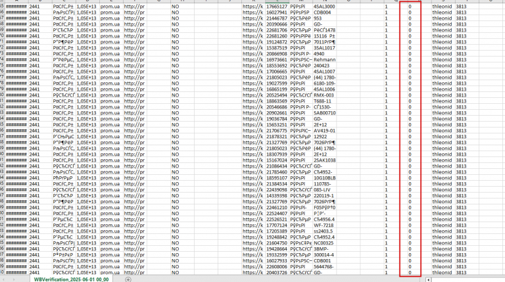Select the Rehmann cell
The width and height of the screenshot is (505, 282).
point(324,60)
